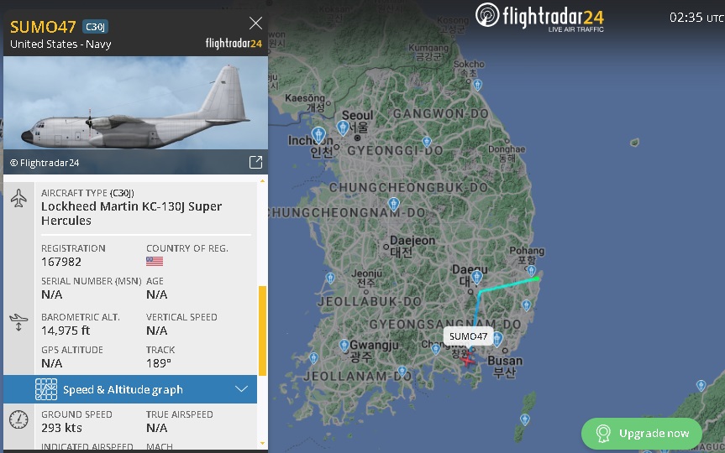Click the Upgrade now button
Screen dimensions: 725x453
pos(642,433)
